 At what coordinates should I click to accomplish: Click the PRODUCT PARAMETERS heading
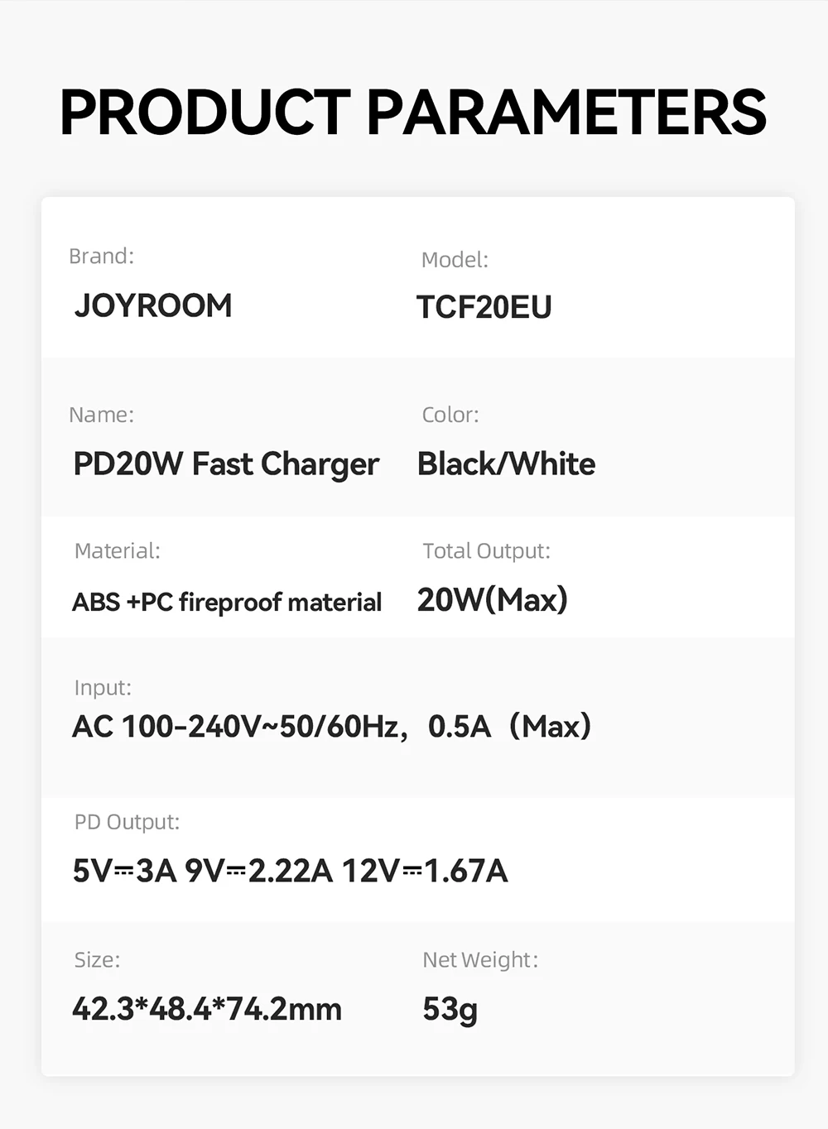(x=413, y=113)
